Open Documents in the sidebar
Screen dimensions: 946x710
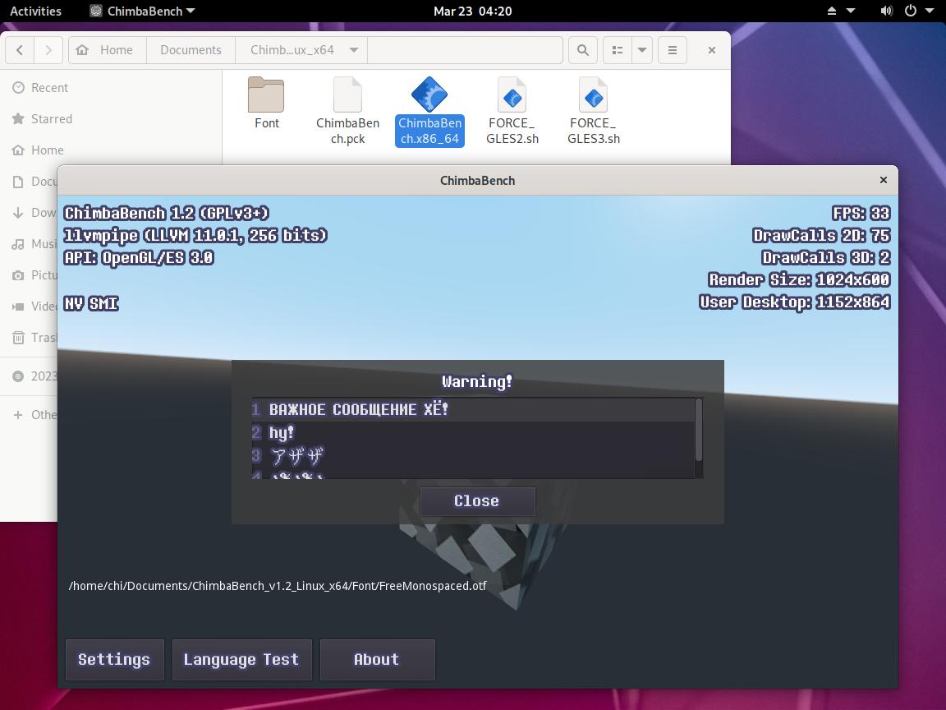click(x=33, y=181)
